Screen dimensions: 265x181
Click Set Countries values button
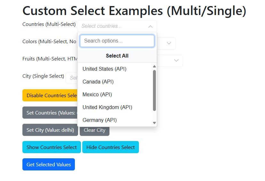click(x=50, y=113)
